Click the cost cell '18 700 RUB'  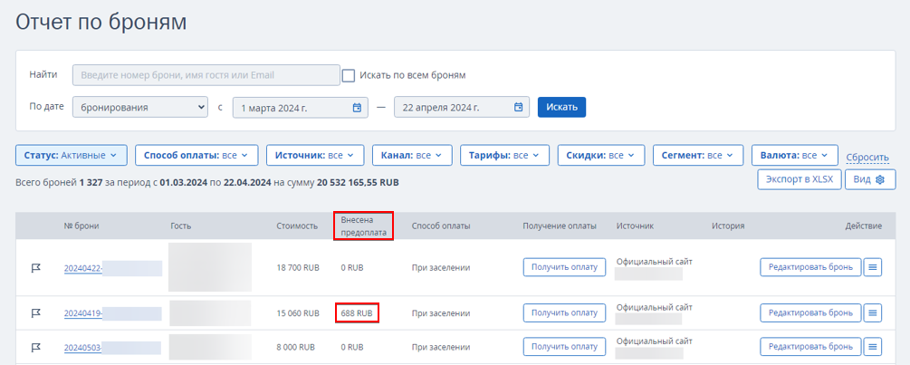click(298, 267)
